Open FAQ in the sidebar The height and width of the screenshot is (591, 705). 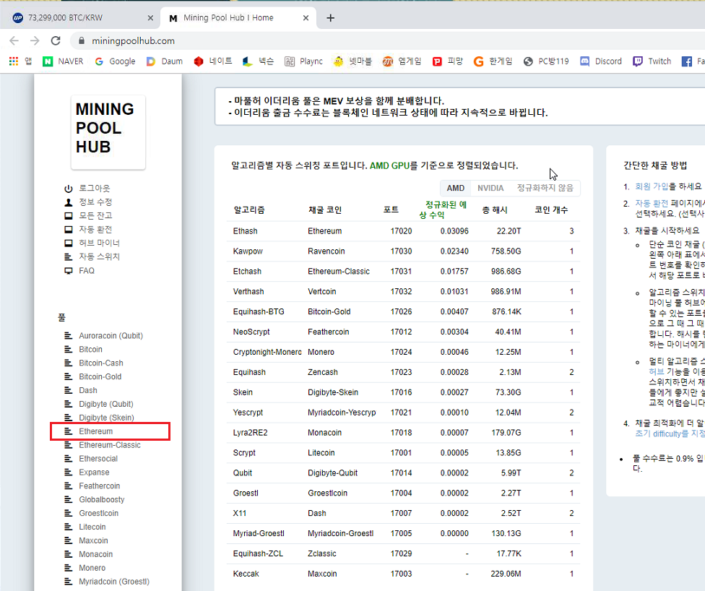click(87, 271)
